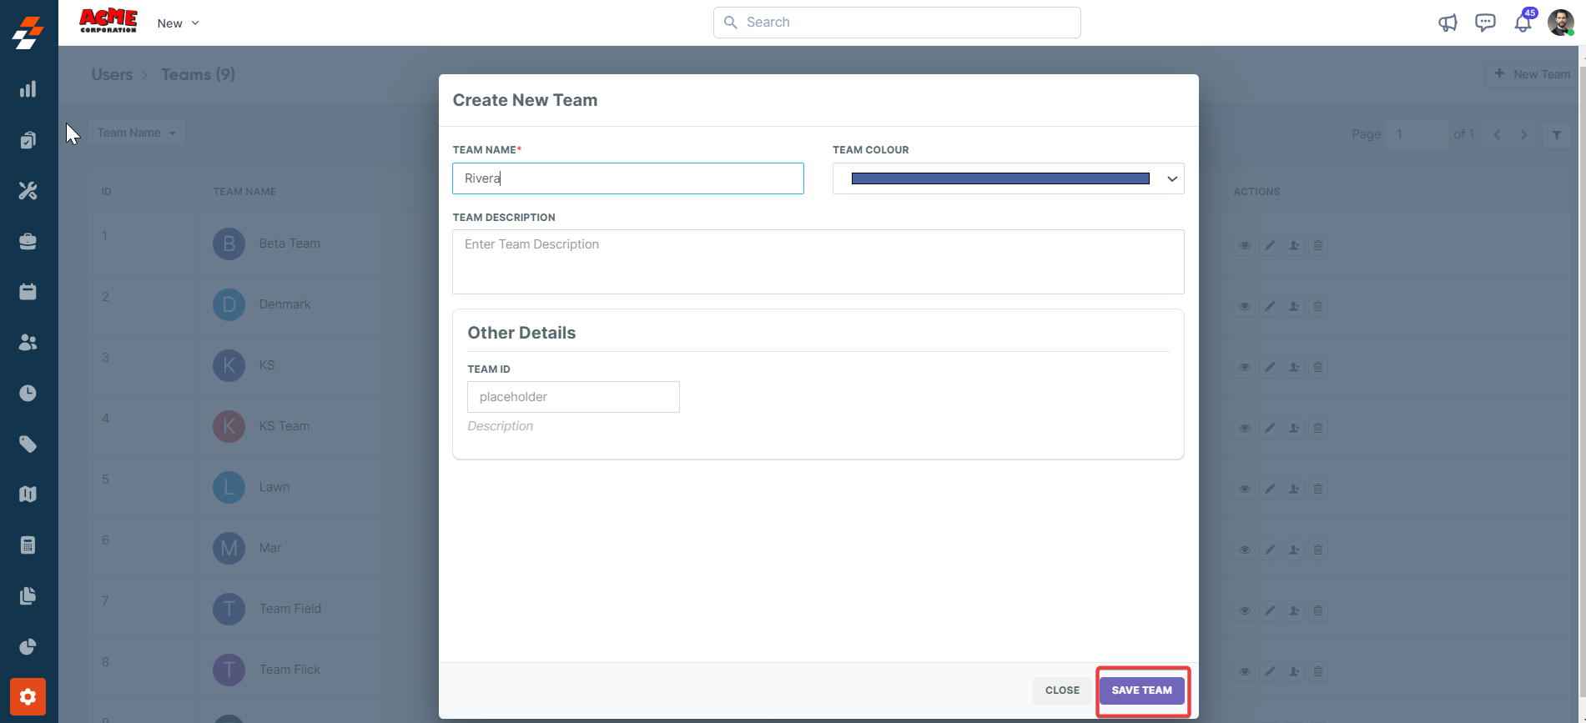The image size is (1586, 723).
Task: Expand the Team Colour dropdown arrow
Action: click(x=1171, y=178)
